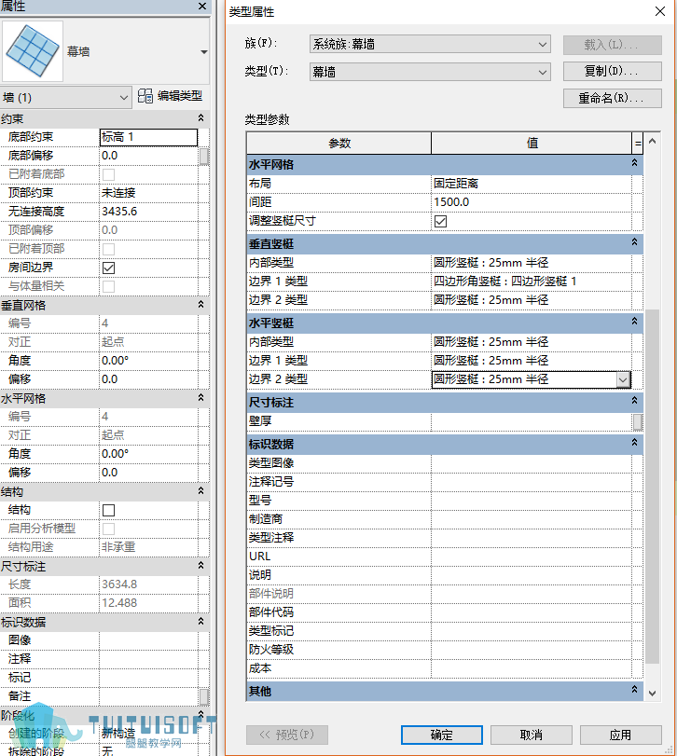Open the 水平竖梃 边界 2 类型 value dropdown
This screenshot has width=677, height=756.
[x=623, y=379]
